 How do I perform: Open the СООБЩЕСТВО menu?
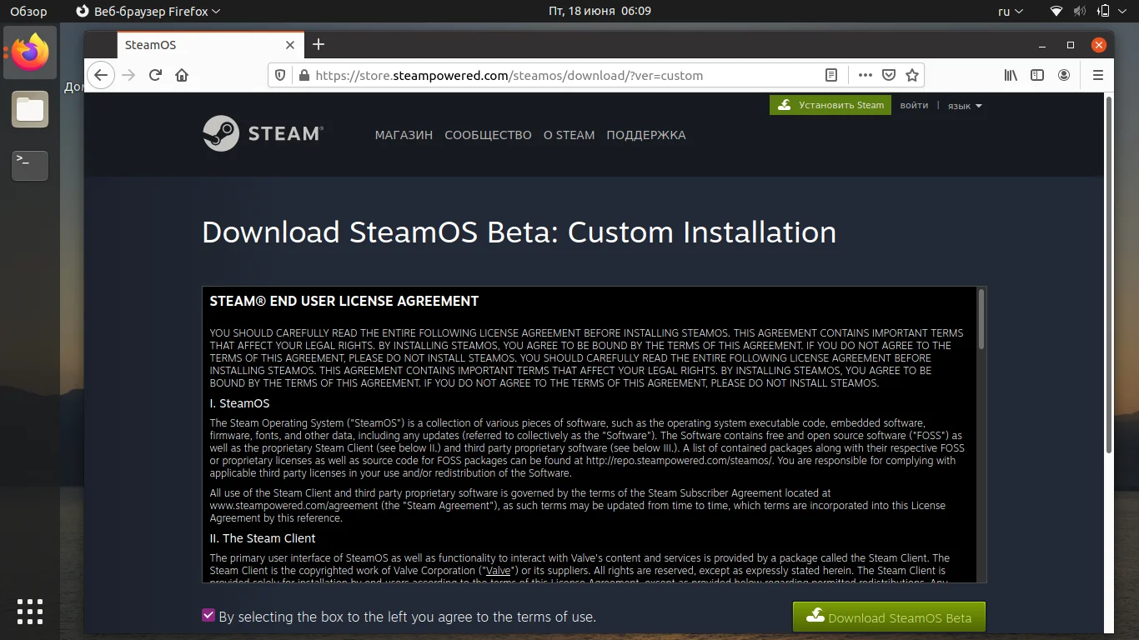[488, 135]
